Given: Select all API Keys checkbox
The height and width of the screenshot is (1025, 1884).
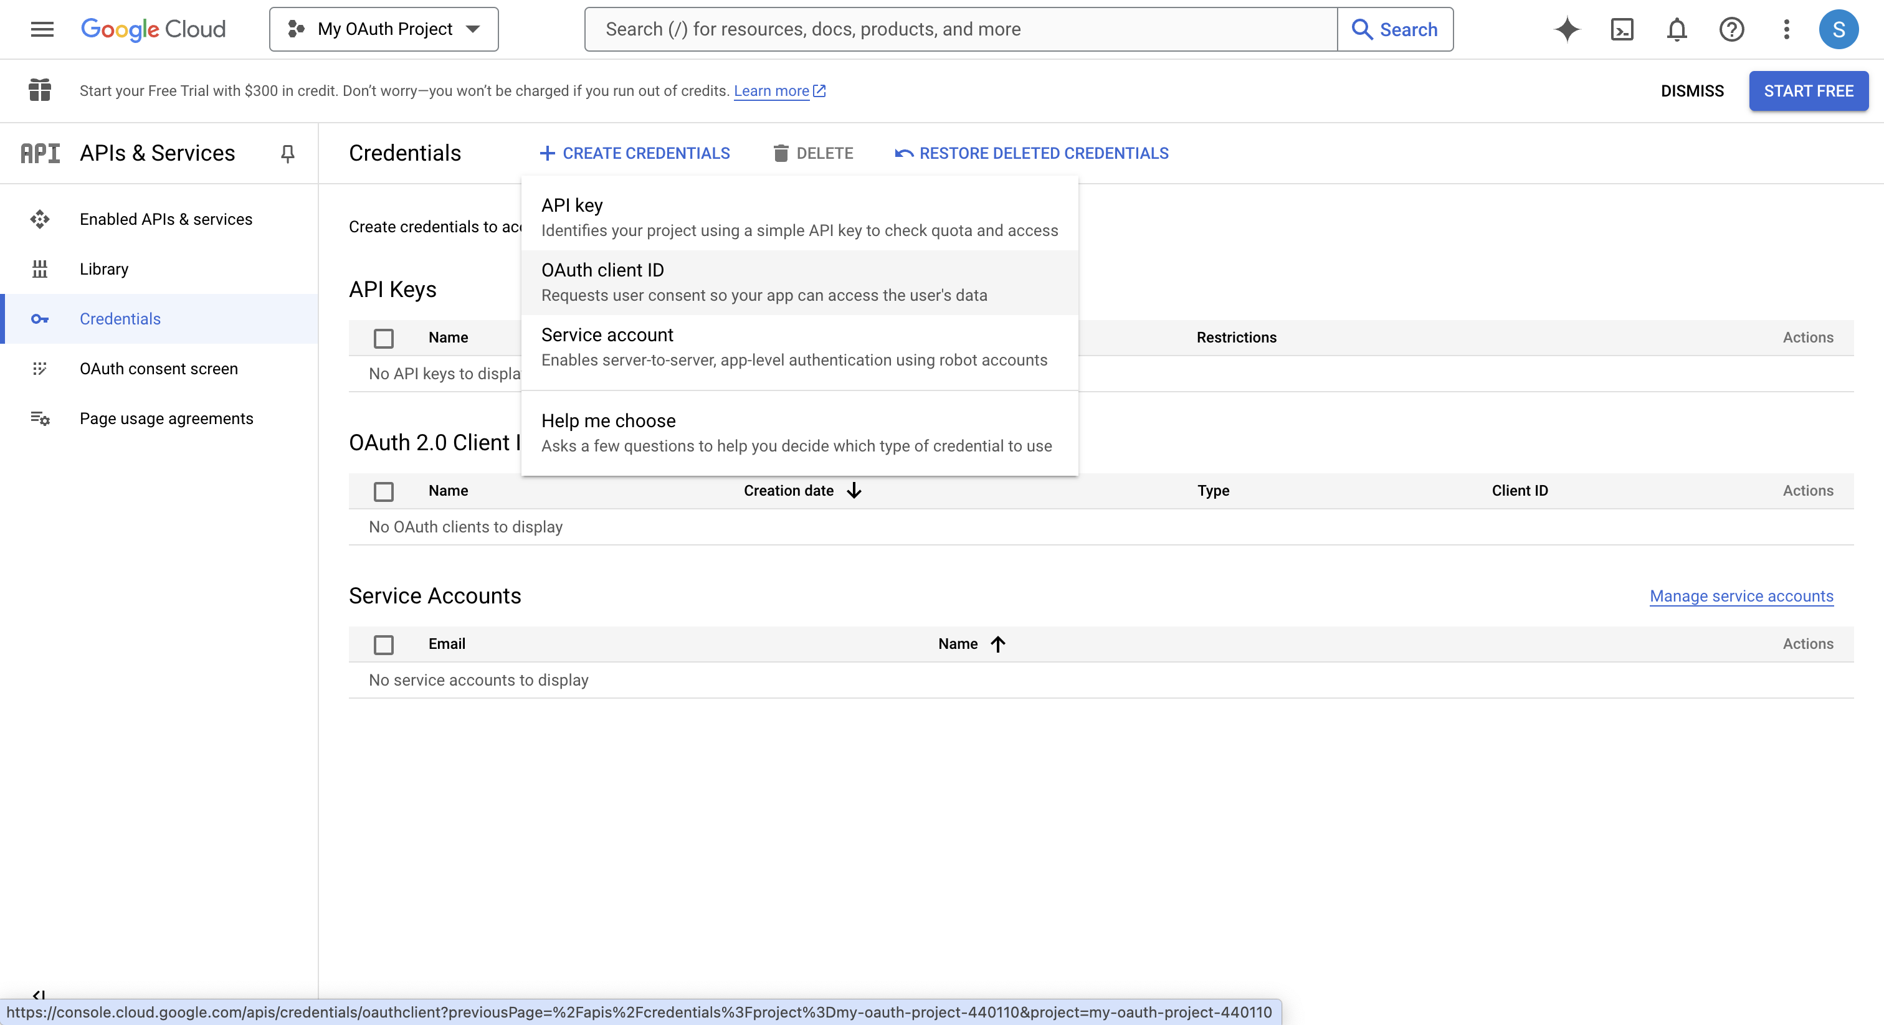Looking at the screenshot, I should click(x=383, y=338).
